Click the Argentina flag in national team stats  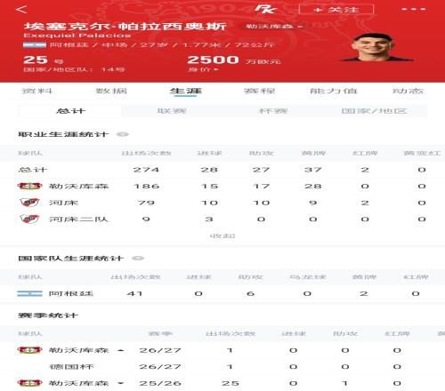pyautogui.click(x=29, y=293)
